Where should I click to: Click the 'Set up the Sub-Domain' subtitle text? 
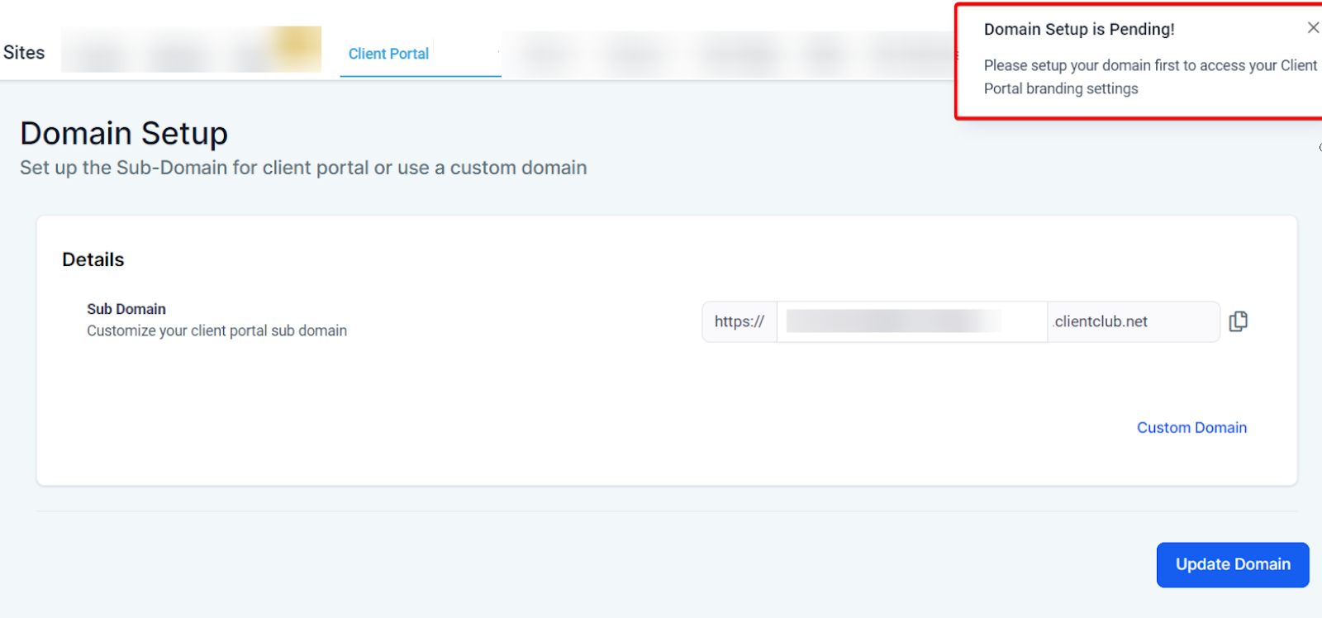coord(303,168)
